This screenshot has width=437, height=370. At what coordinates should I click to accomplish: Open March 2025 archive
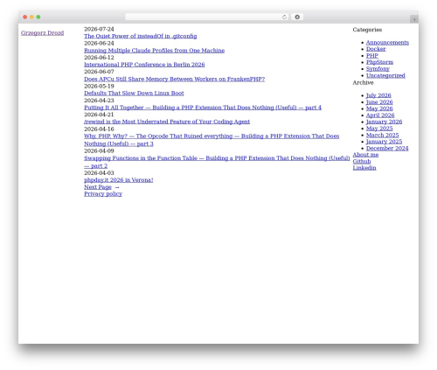click(x=382, y=135)
